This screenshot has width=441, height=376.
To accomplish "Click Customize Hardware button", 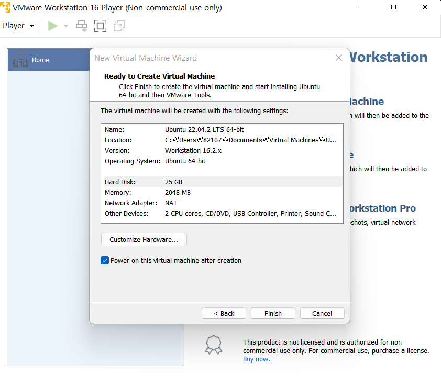I will [x=144, y=239].
